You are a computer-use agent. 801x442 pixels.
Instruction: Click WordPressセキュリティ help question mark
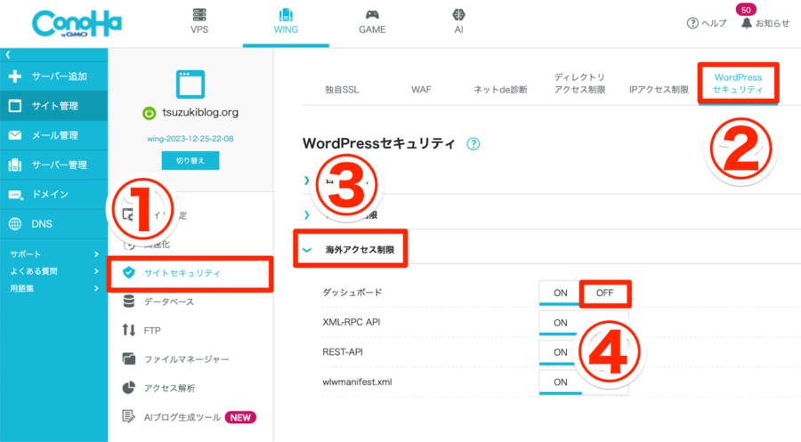pos(473,144)
